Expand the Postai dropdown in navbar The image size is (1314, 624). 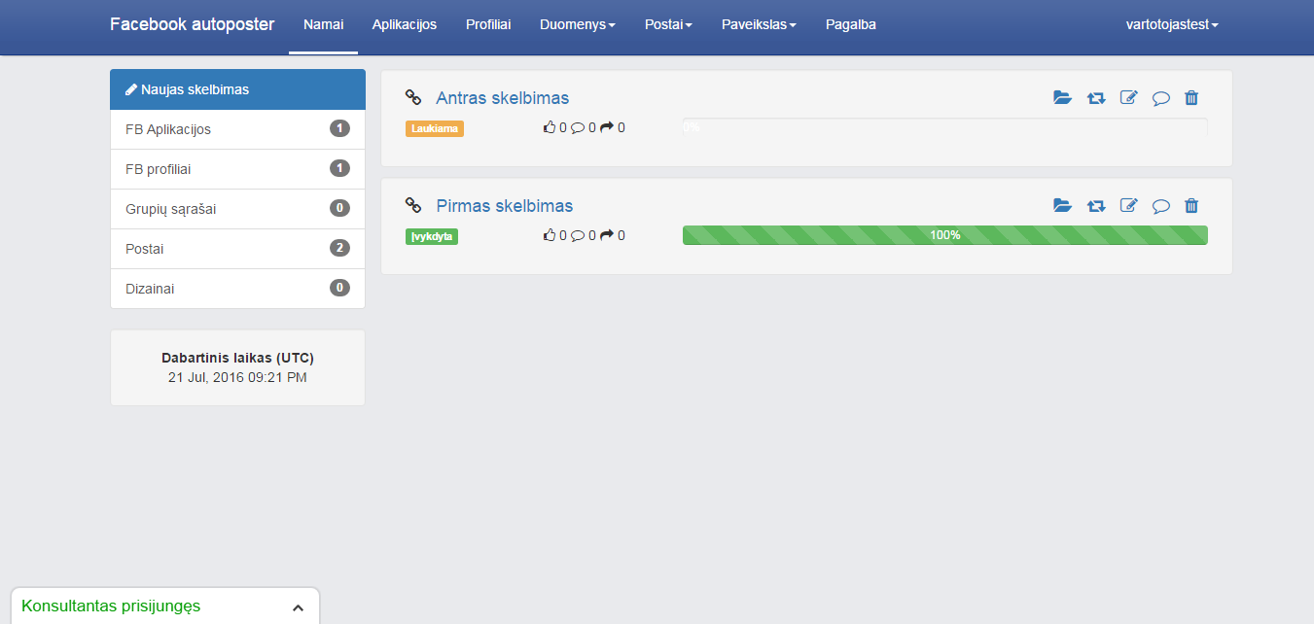point(668,25)
